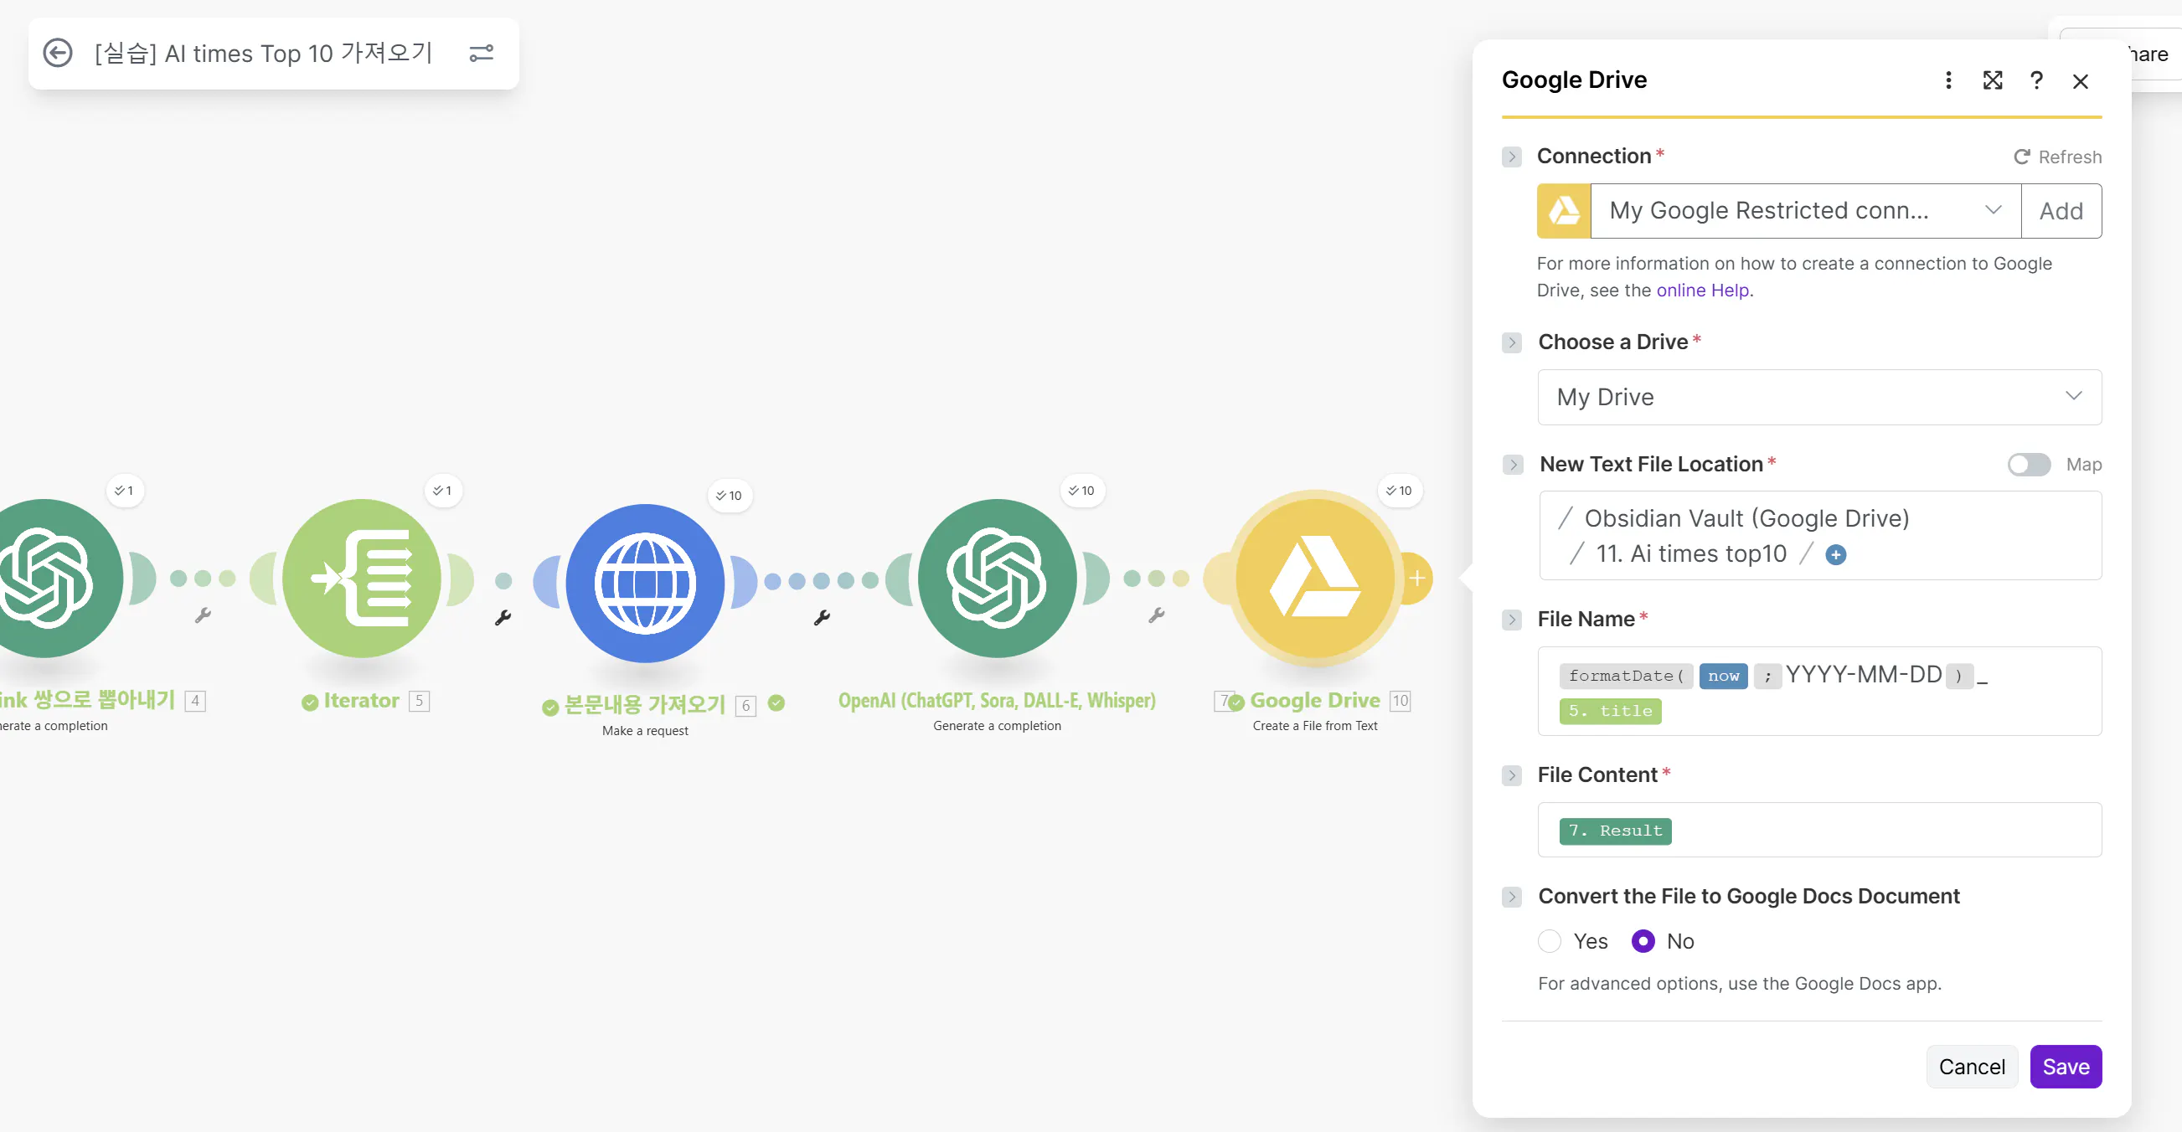Screen dimensions: 2182x1132
Task: Click the plus to add module after Google Drive
Action: point(1416,579)
